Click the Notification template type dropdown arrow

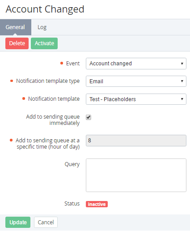(x=182, y=81)
